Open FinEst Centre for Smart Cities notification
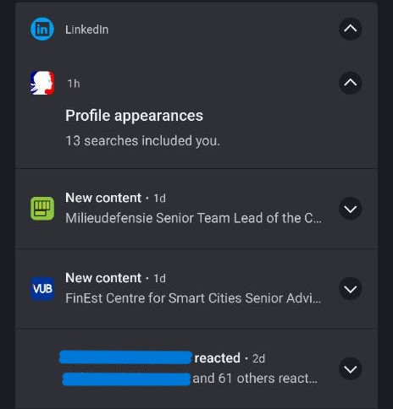Viewport: 393px width, 409px height. pyautogui.click(x=193, y=298)
